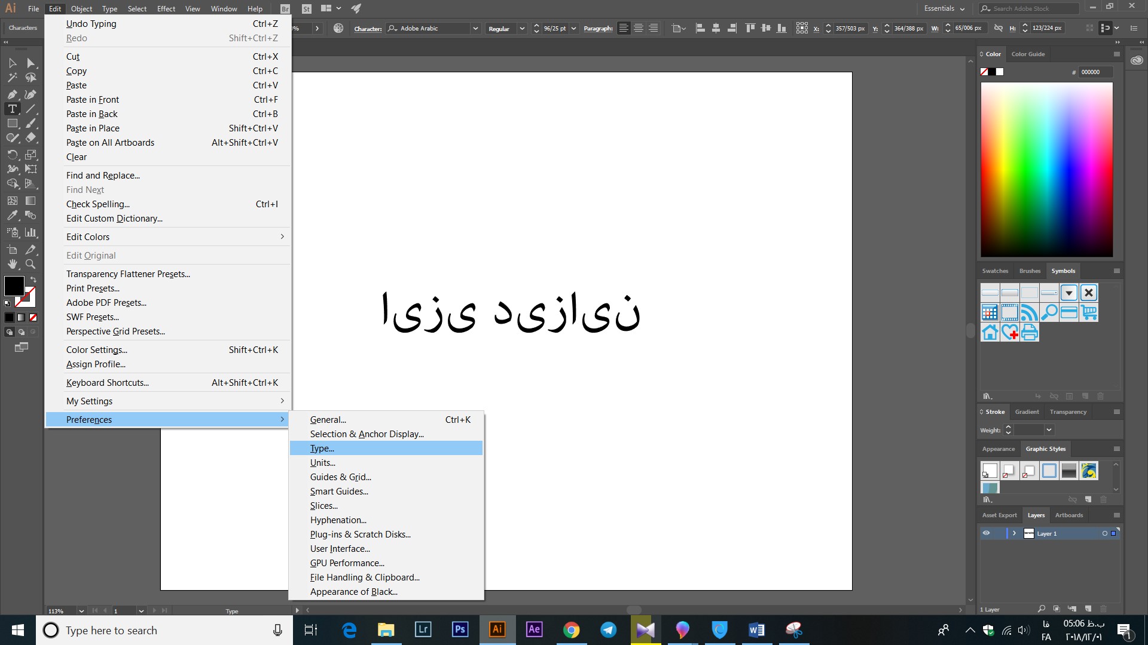The width and height of the screenshot is (1148, 645).
Task: Click the Cart symbol in Symbols panel
Action: point(1089,312)
